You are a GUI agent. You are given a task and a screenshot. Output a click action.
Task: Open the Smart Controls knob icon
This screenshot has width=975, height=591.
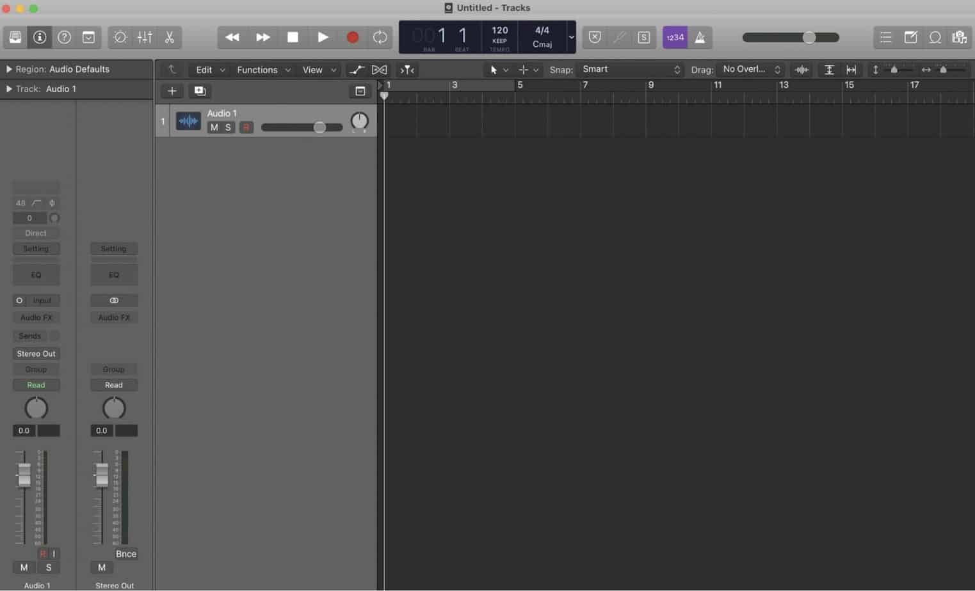click(120, 37)
